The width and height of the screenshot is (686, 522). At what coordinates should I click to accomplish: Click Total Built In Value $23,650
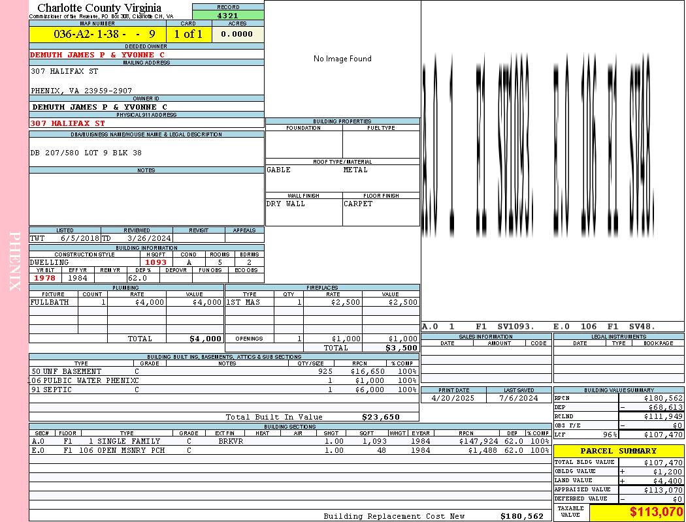click(x=381, y=417)
